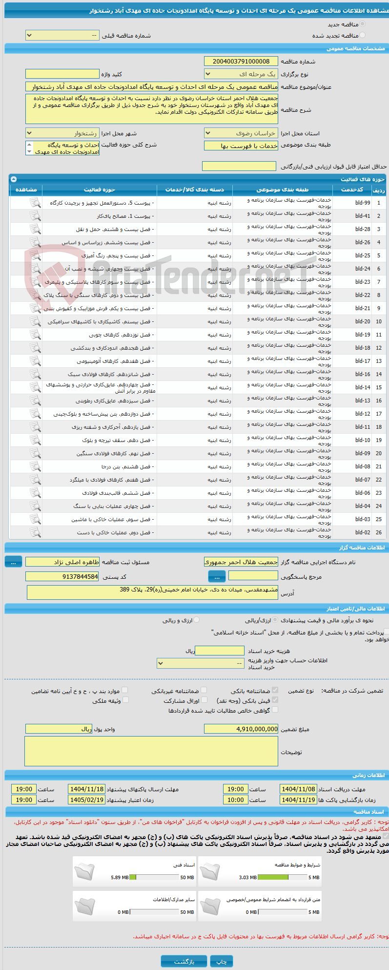Viewport: 389px width, 970px height.
Task: Open the view magnifier for row bld-41
Action: click(x=35, y=216)
